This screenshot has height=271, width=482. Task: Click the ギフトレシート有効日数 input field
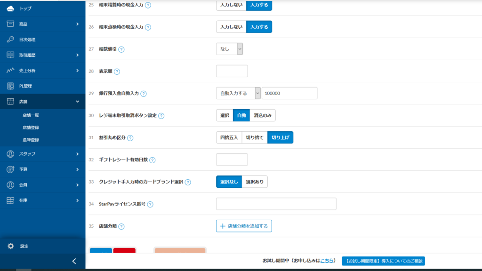coord(232,159)
